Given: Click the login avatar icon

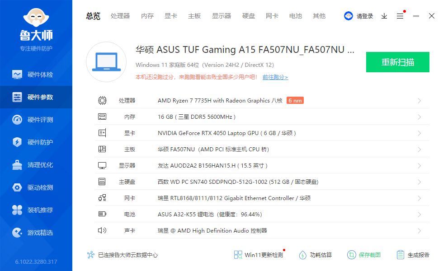Looking at the screenshot, I should 349,16.
